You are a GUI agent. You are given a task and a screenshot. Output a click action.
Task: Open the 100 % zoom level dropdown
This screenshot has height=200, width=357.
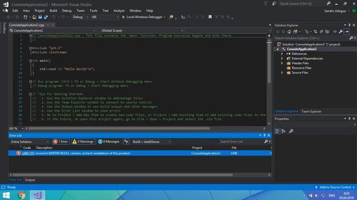16,128
